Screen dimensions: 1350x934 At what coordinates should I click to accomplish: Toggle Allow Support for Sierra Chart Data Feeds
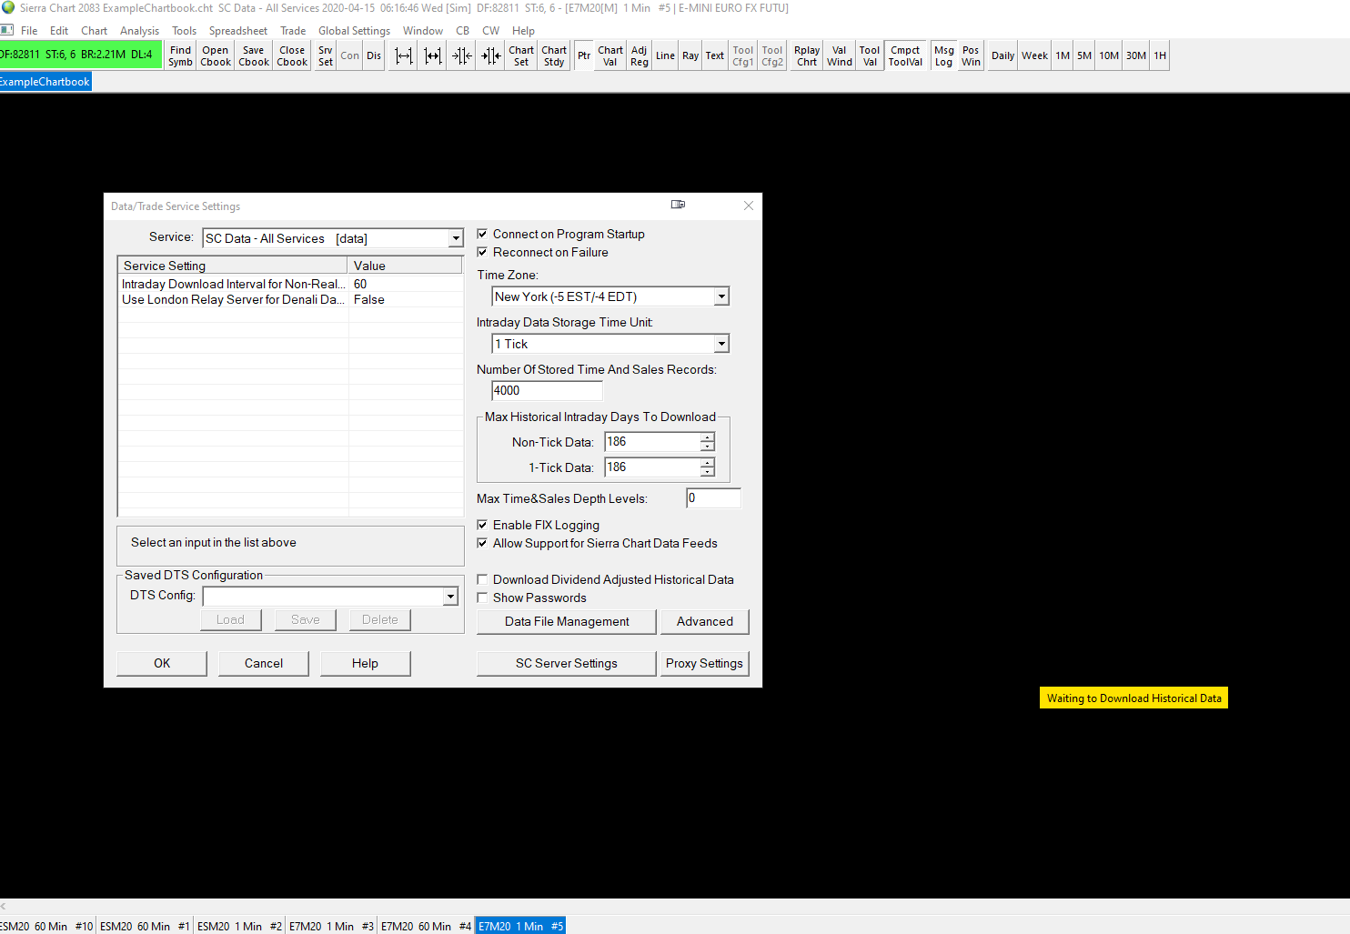tap(482, 543)
